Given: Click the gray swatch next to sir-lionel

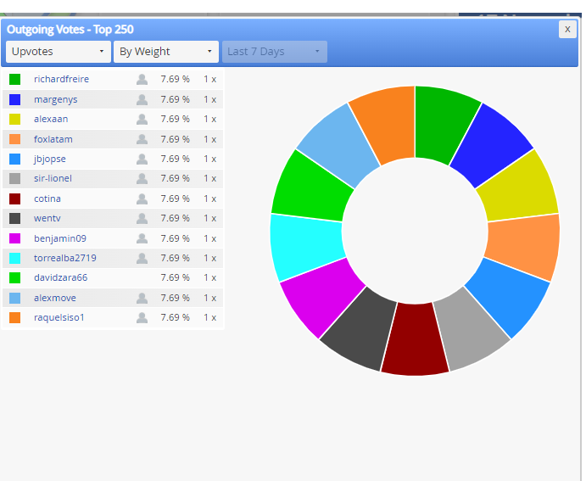Looking at the screenshot, I should (15, 178).
